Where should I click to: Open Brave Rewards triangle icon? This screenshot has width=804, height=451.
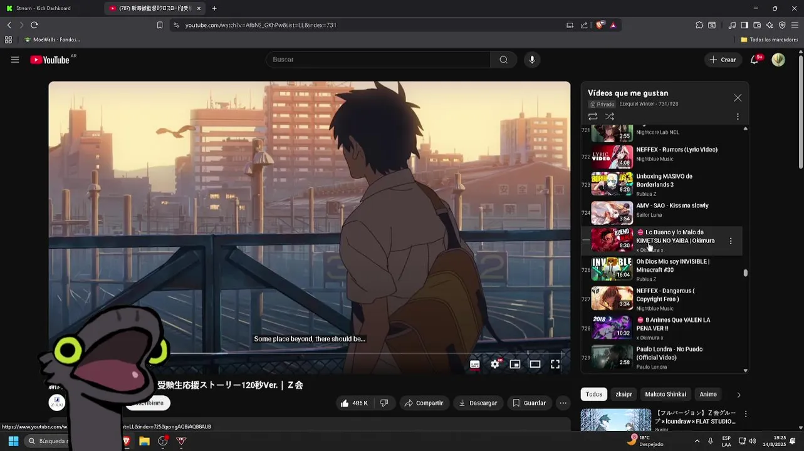613,25
